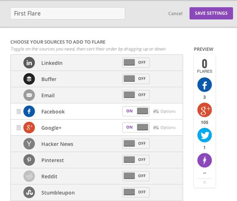Disable the Google+ toggle

point(136,127)
